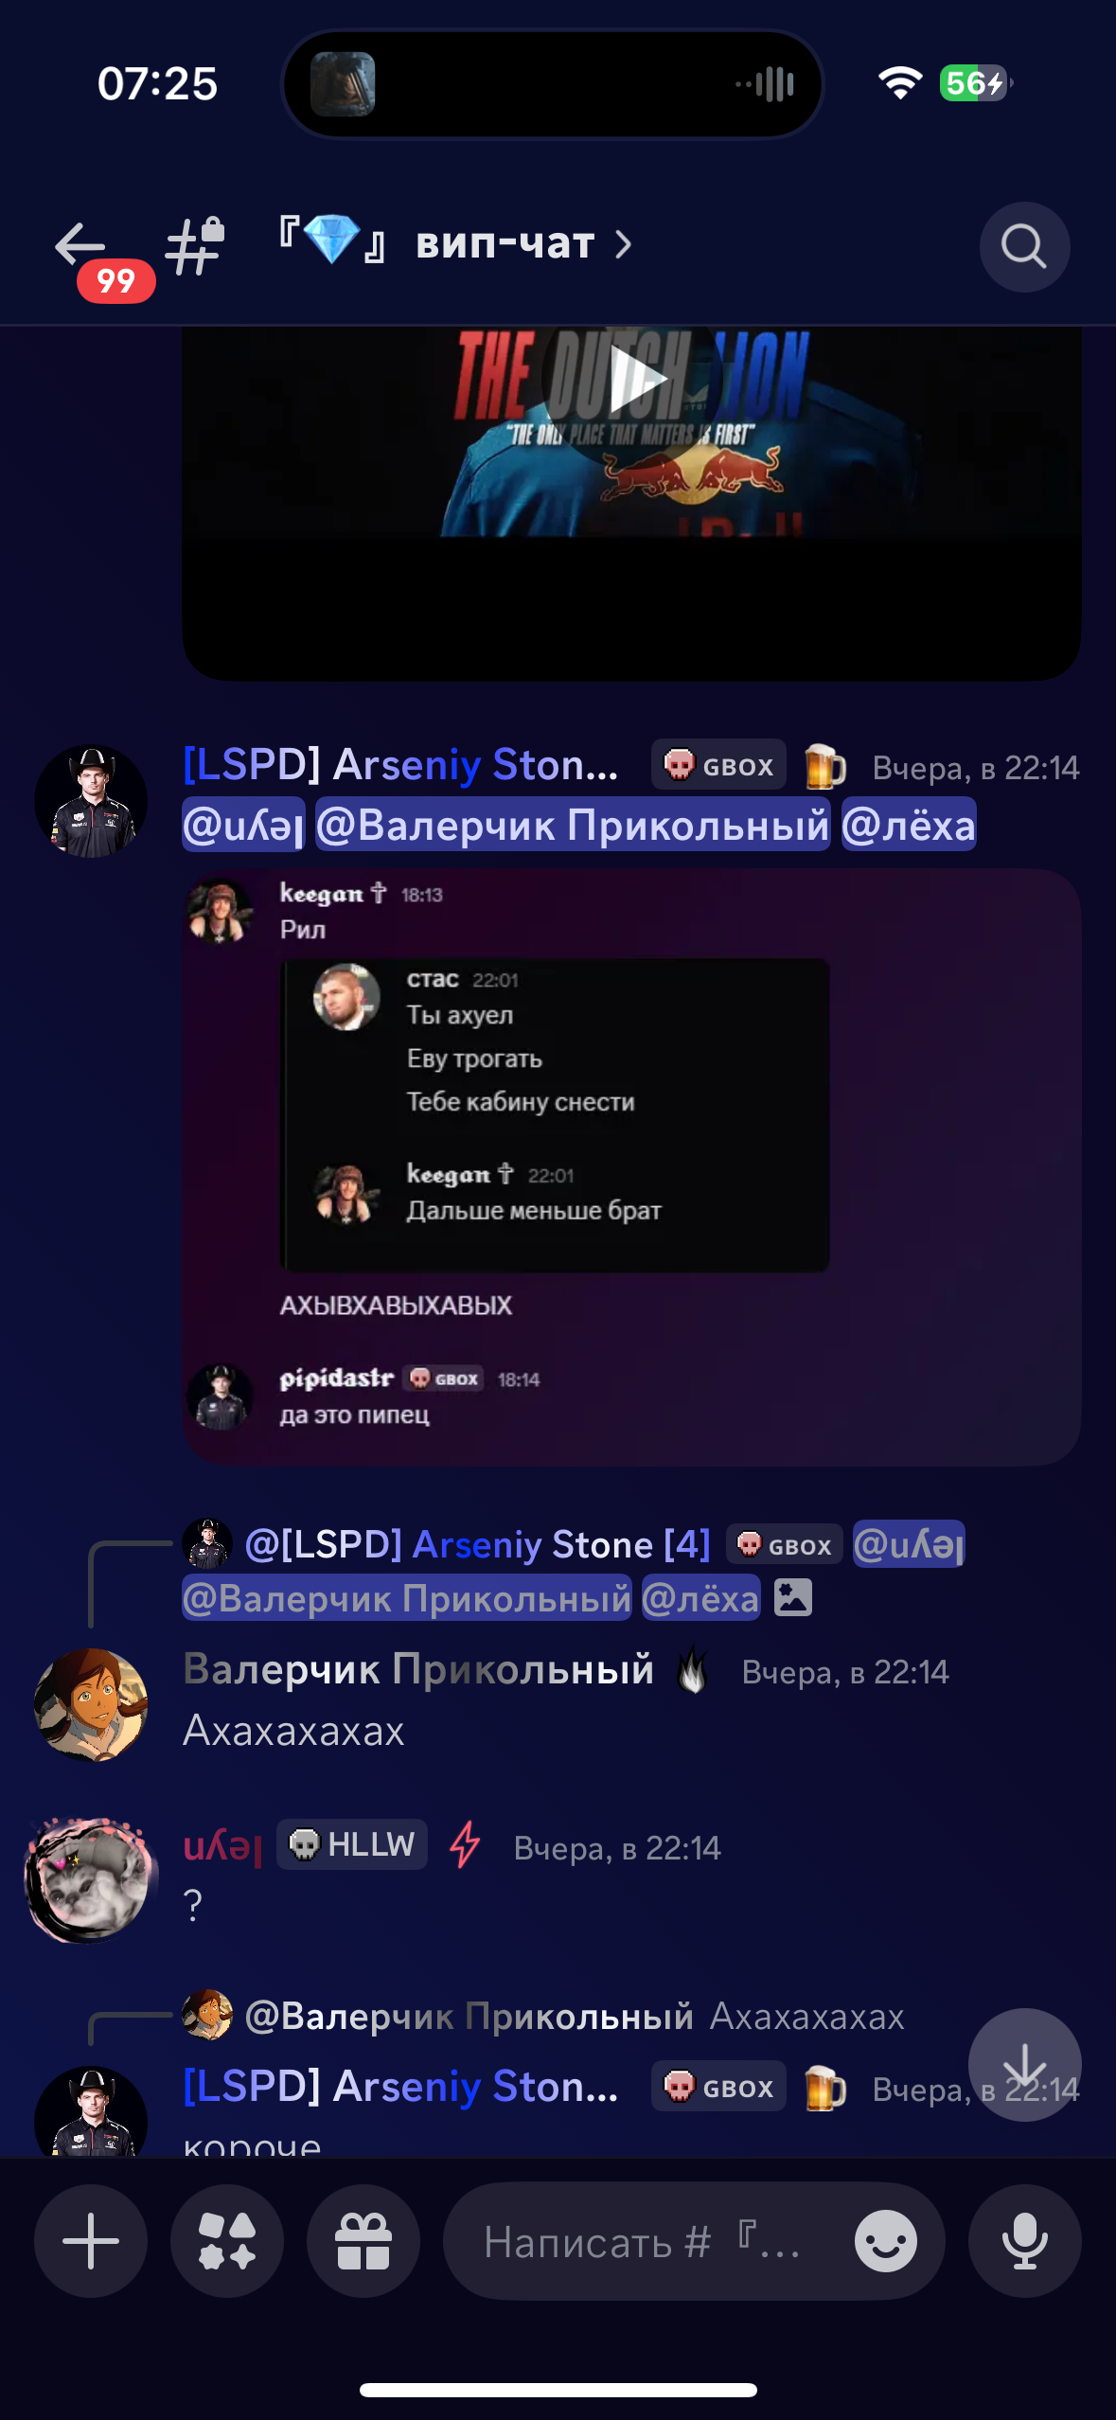
Task: Tap the plus attachment button
Action: [x=91, y=2241]
